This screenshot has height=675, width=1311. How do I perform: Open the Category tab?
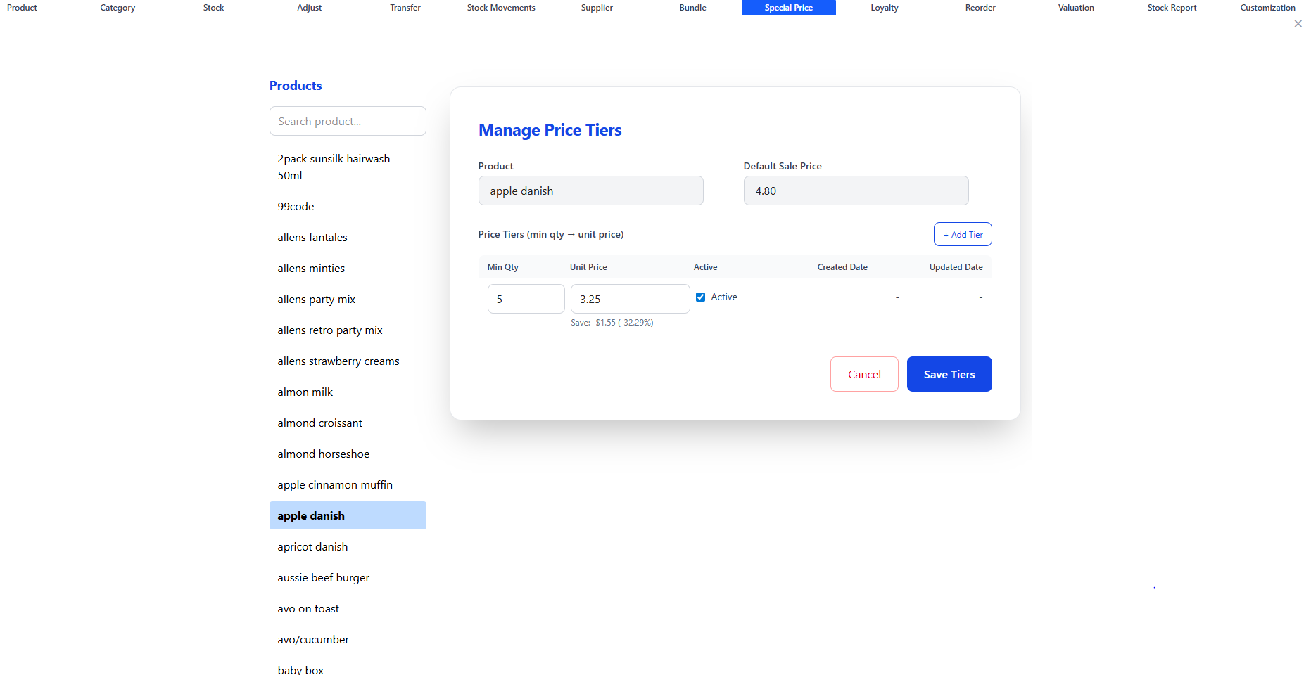118,8
